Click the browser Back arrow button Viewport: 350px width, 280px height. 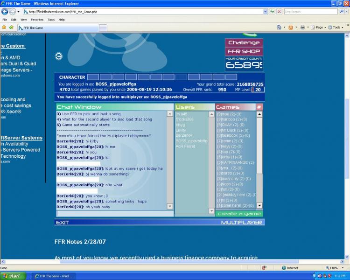tap(5, 12)
